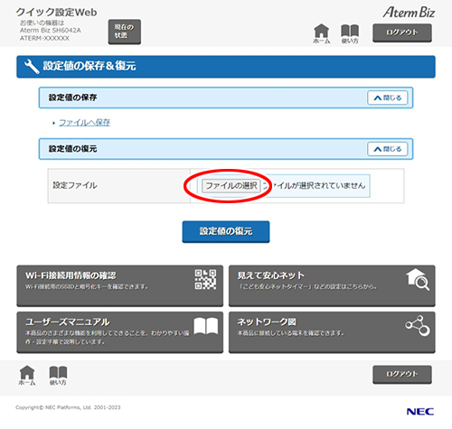The width and height of the screenshot is (452, 429).
Task: Click the クイック設定Web title
Action: click(x=56, y=12)
